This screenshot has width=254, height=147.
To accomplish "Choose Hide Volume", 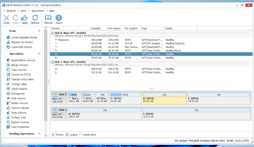I will [x=16, y=98].
